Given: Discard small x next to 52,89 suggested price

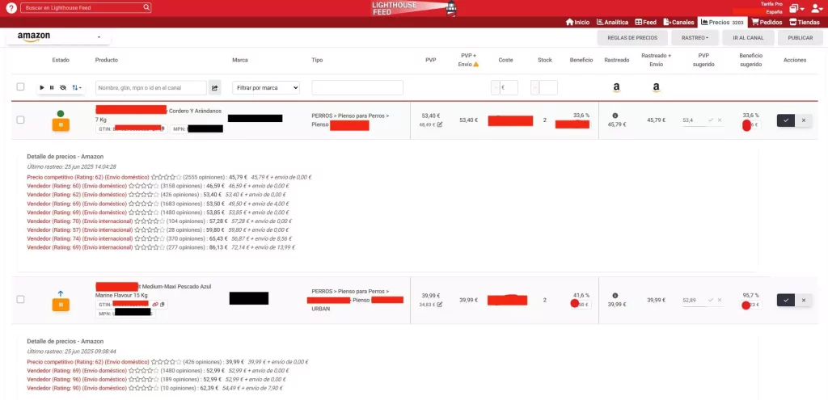Looking at the screenshot, I should coord(719,300).
